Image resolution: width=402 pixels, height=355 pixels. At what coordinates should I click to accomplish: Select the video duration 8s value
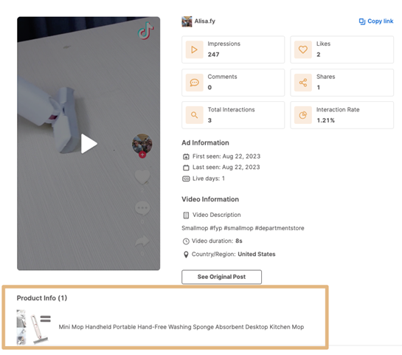(239, 241)
